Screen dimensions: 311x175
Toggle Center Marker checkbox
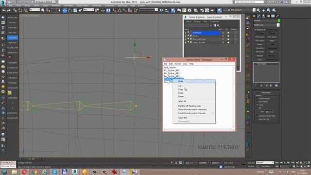point(257,98)
